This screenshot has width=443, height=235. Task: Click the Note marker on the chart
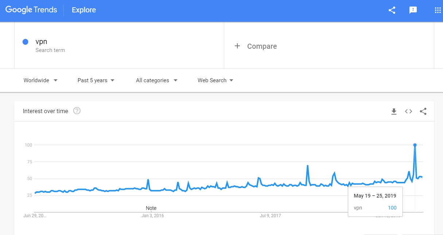click(x=151, y=208)
